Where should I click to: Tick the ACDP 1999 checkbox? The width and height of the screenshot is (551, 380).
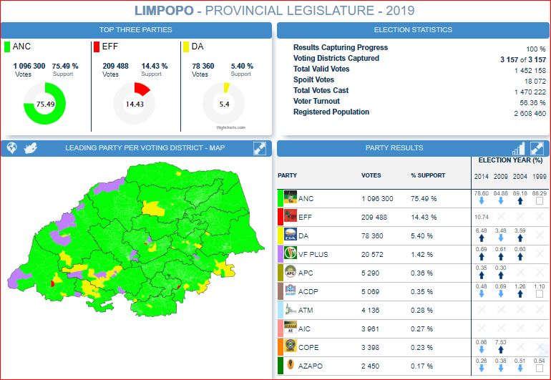(x=540, y=295)
